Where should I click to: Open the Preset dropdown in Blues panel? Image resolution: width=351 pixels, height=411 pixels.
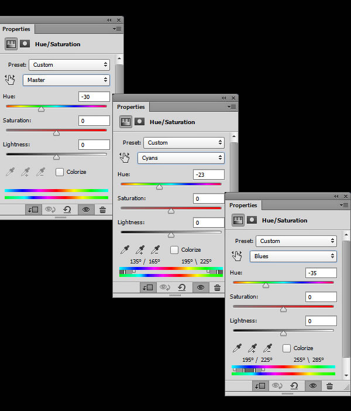(x=296, y=241)
